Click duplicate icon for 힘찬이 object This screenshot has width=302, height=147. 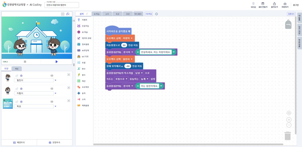[x=52, y=75]
